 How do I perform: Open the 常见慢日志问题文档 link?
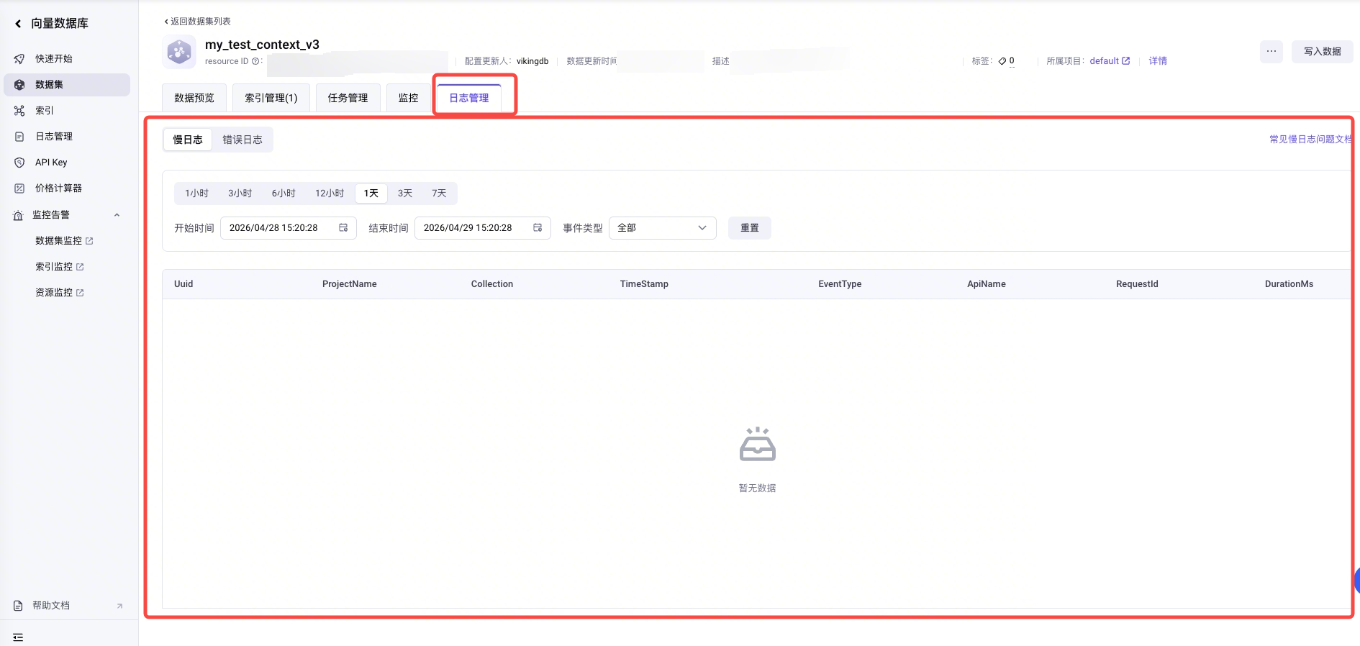pos(1310,140)
